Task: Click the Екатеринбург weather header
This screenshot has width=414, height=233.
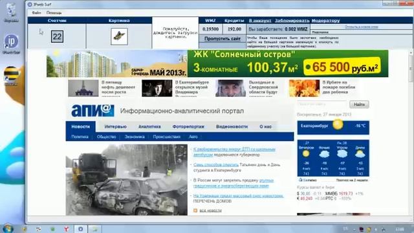Action: coord(333,128)
